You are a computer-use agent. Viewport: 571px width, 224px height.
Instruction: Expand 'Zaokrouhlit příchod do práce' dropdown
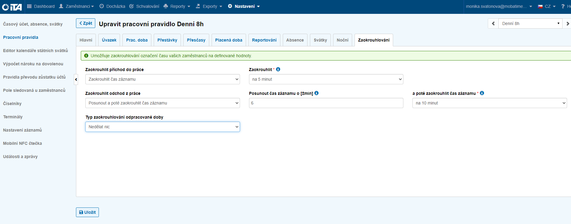[x=162, y=79]
